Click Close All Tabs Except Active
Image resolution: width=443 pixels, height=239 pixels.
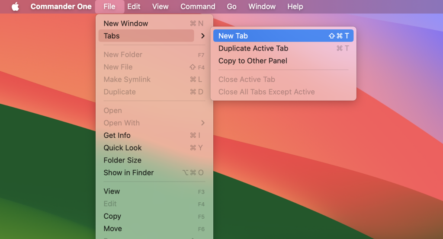pyautogui.click(x=283, y=92)
